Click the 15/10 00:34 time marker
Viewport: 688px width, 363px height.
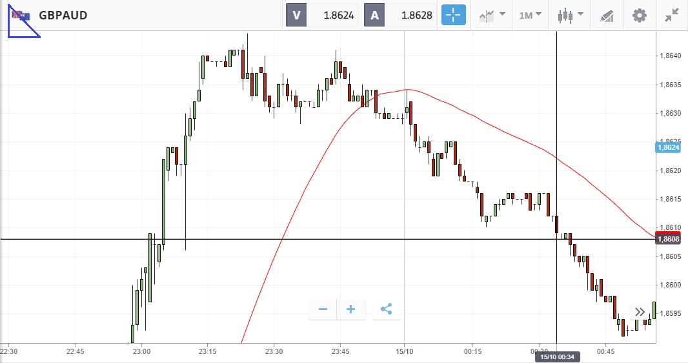[557, 357]
